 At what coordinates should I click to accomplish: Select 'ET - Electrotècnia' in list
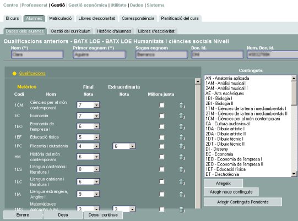coord(222,174)
